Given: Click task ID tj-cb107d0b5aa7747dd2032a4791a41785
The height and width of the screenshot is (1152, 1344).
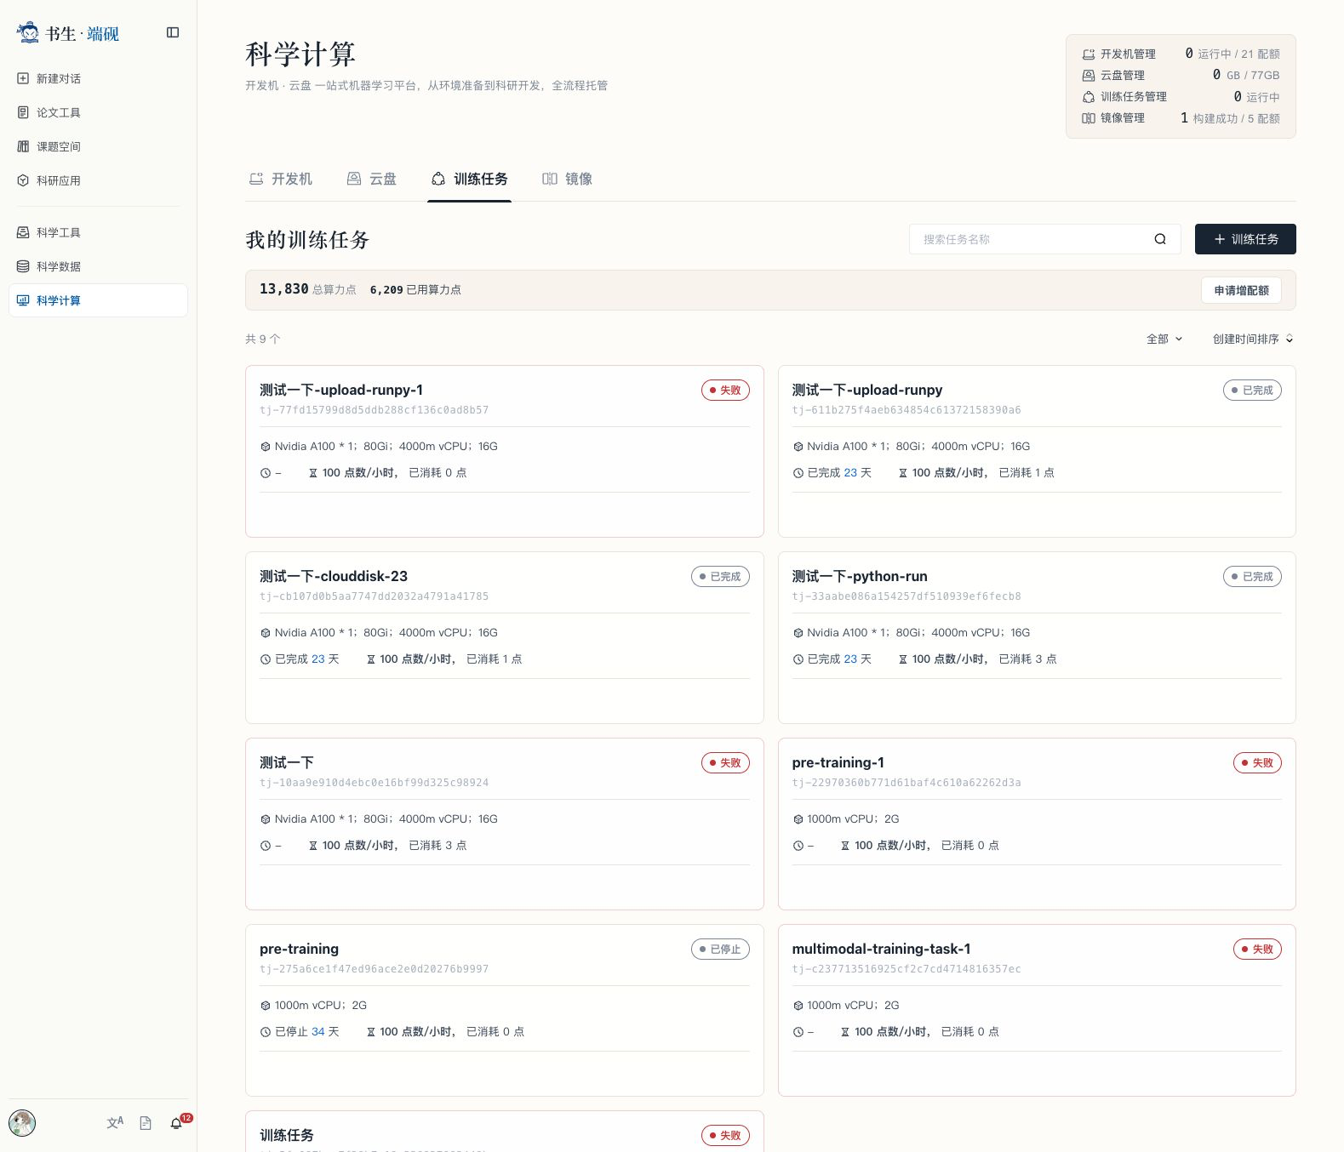Looking at the screenshot, I should coord(375,596).
